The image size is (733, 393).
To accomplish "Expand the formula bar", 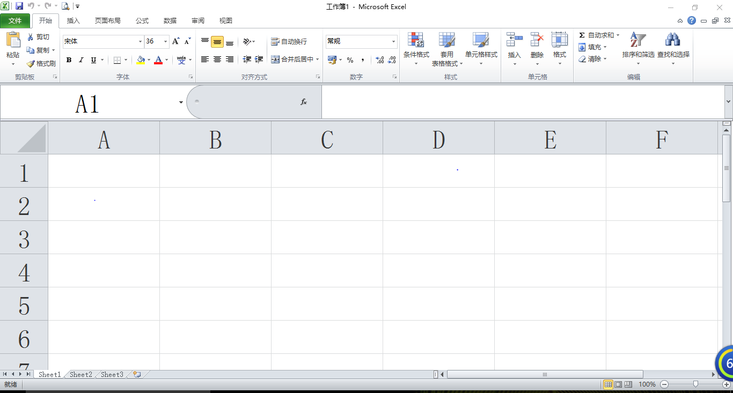I will (728, 102).
